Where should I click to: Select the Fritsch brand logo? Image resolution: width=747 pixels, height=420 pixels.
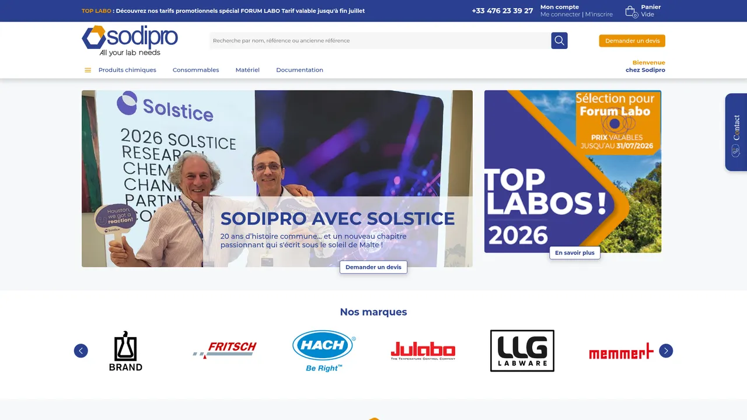225,351
